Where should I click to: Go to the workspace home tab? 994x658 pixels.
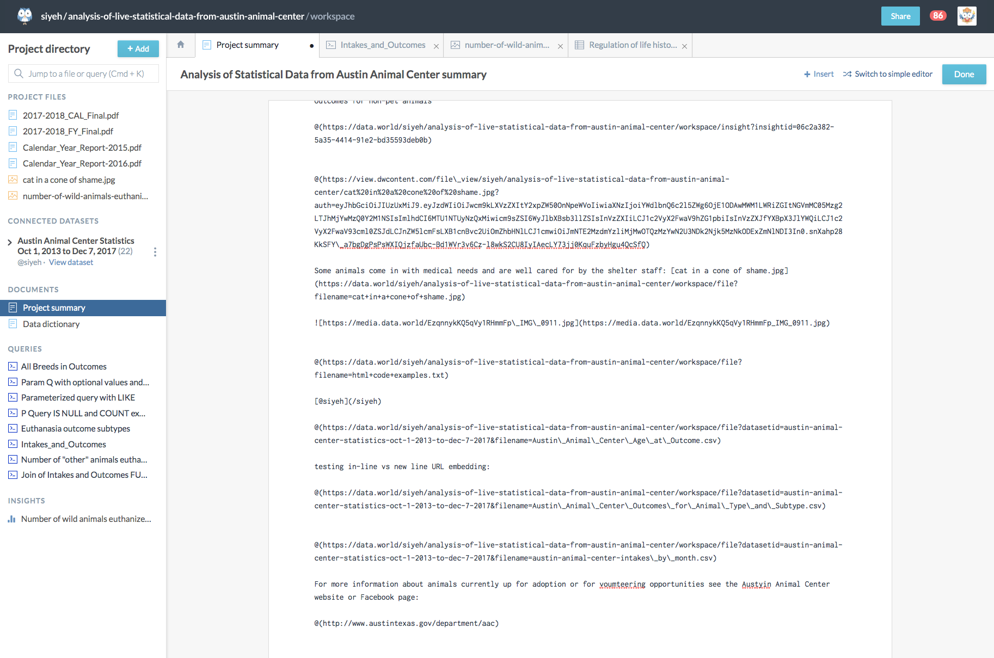pyautogui.click(x=181, y=45)
